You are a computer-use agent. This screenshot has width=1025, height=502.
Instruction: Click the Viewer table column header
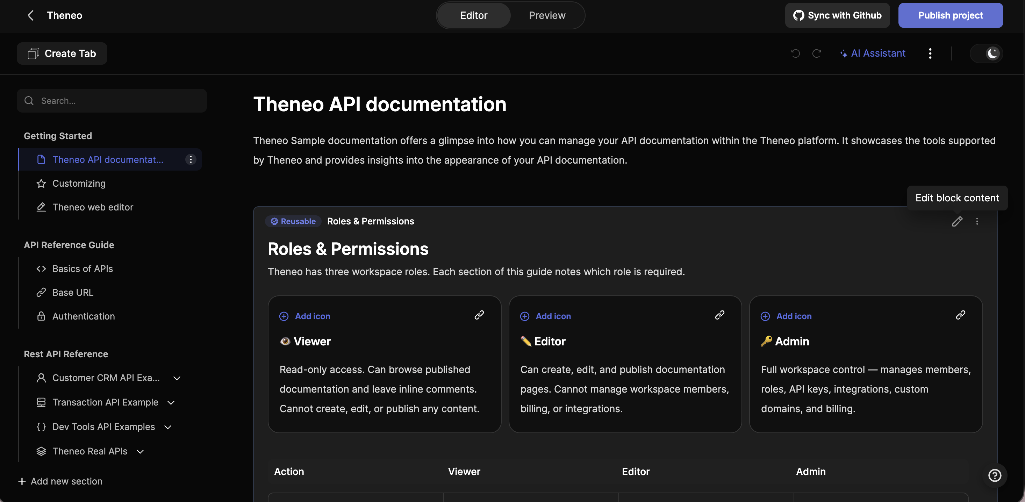tap(464, 472)
